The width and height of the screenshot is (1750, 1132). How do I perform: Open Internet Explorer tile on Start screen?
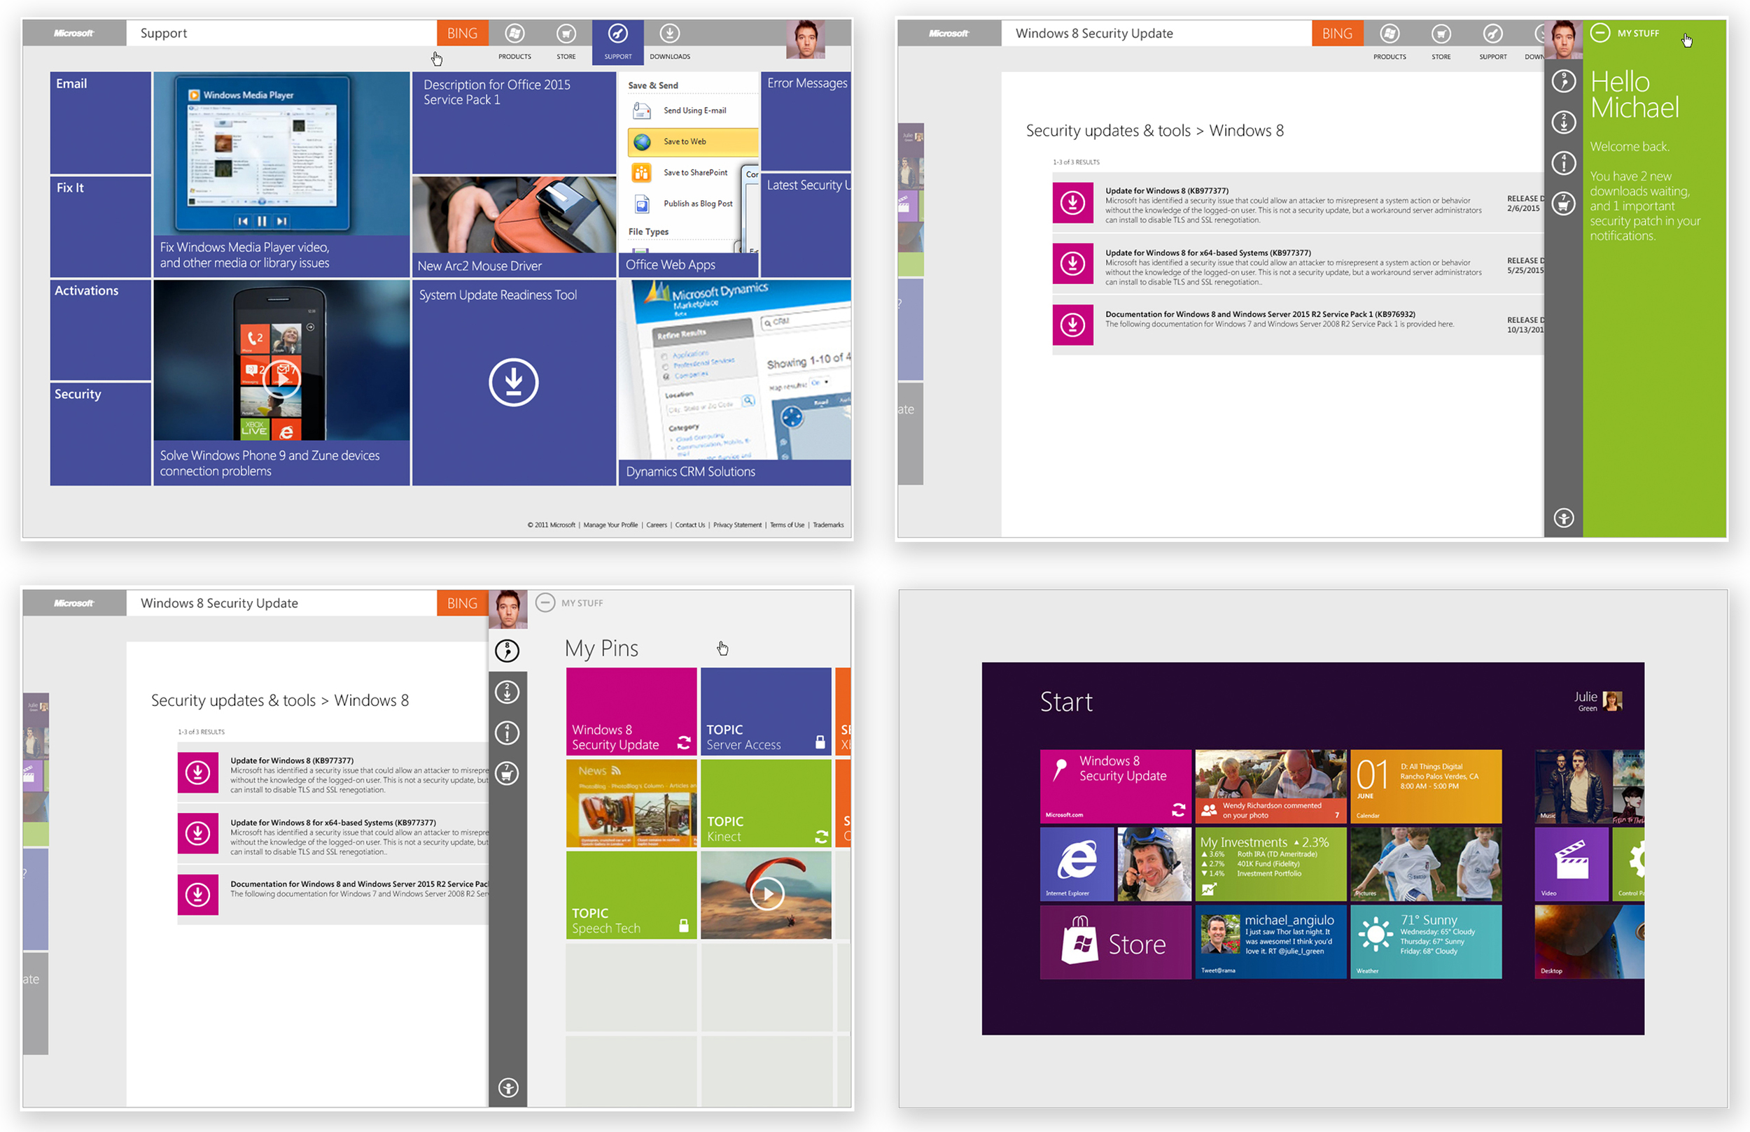[1077, 864]
